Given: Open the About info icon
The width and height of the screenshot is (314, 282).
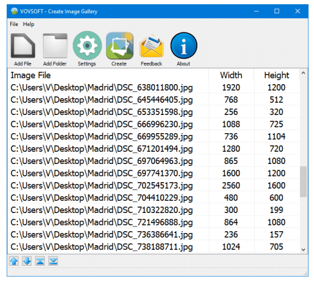Looking at the screenshot, I should click(183, 45).
